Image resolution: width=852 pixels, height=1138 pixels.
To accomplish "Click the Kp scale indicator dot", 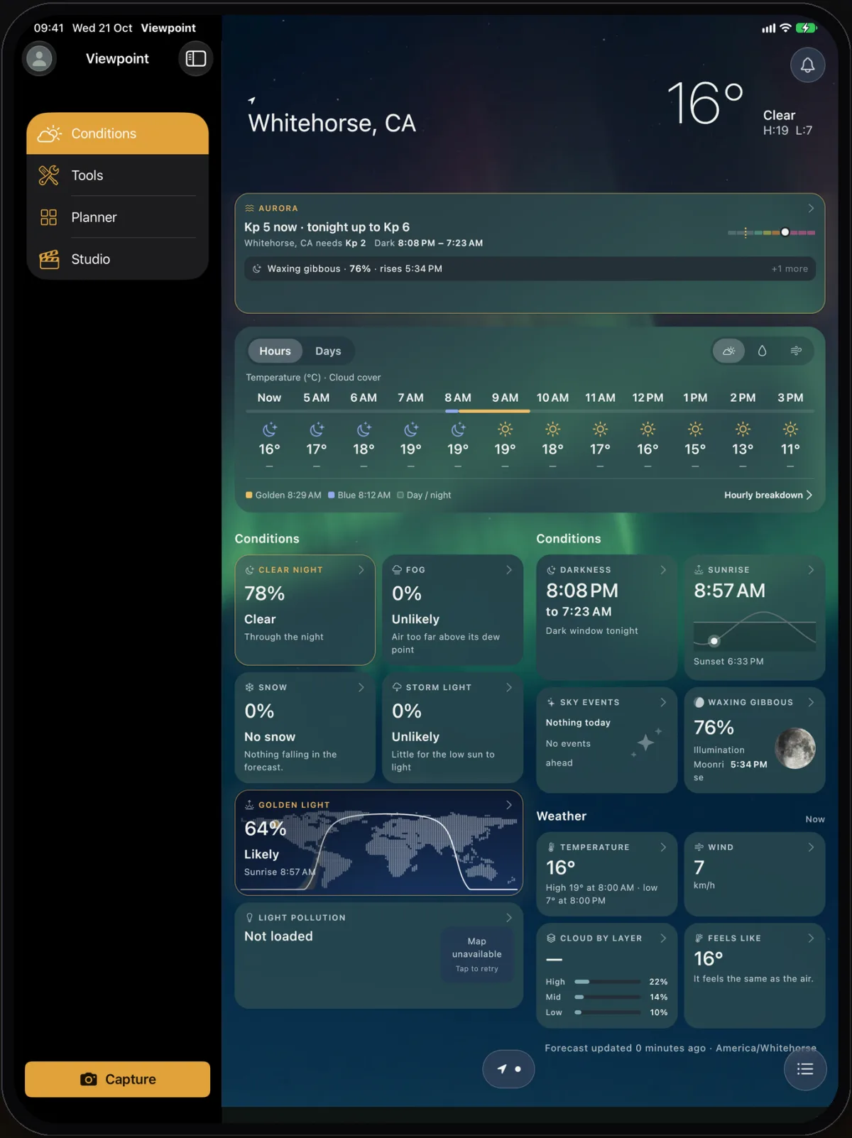I will [785, 232].
